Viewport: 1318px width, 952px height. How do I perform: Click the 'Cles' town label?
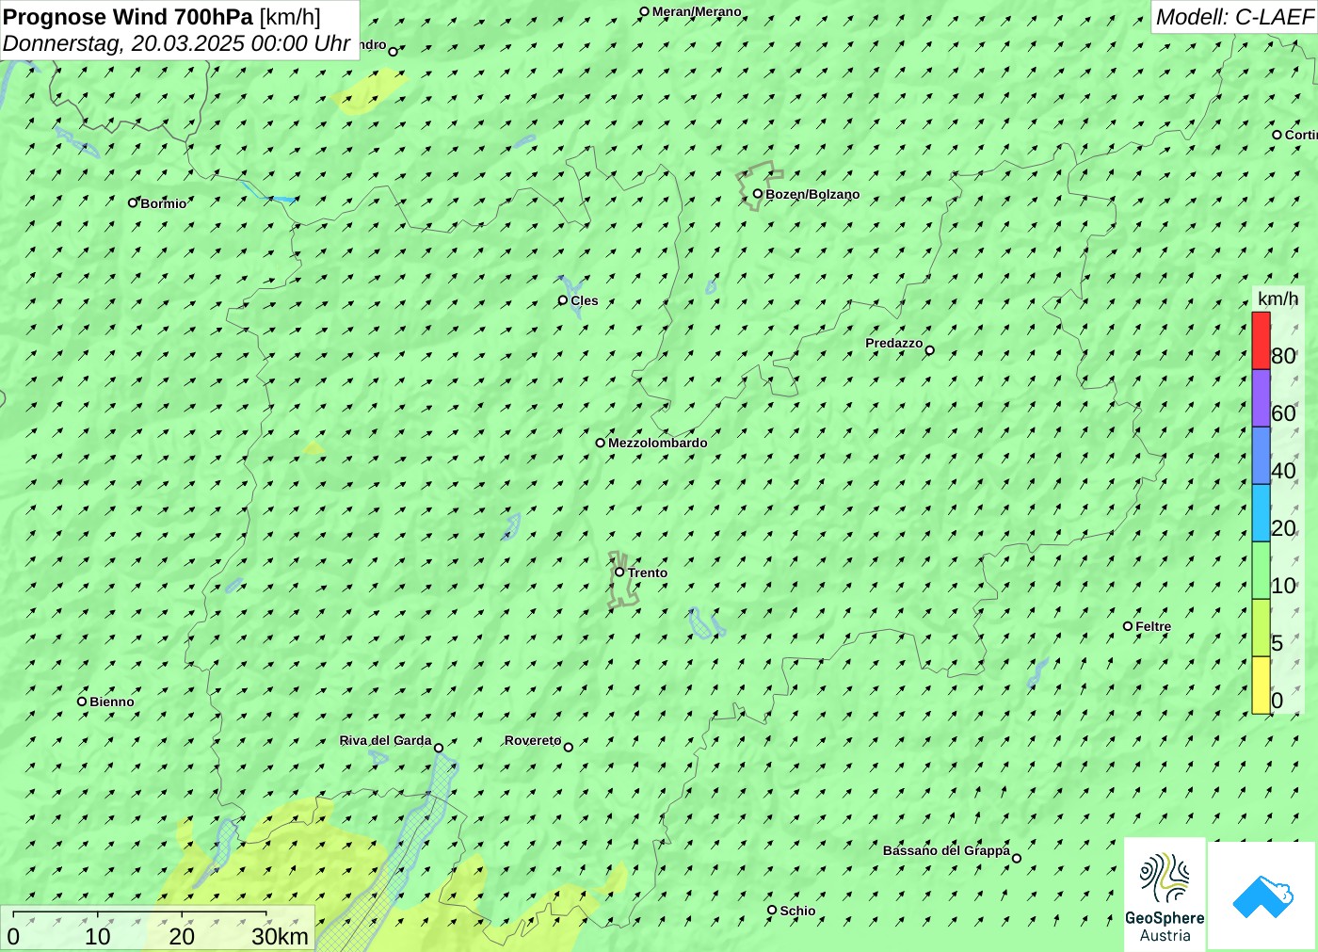(x=584, y=300)
